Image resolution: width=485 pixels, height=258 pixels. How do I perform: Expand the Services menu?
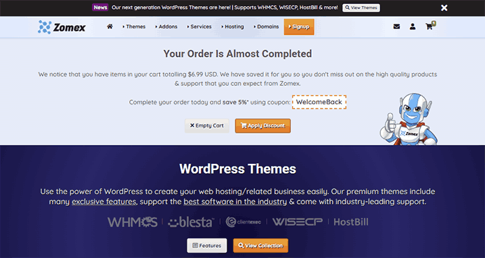pos(199,26)
